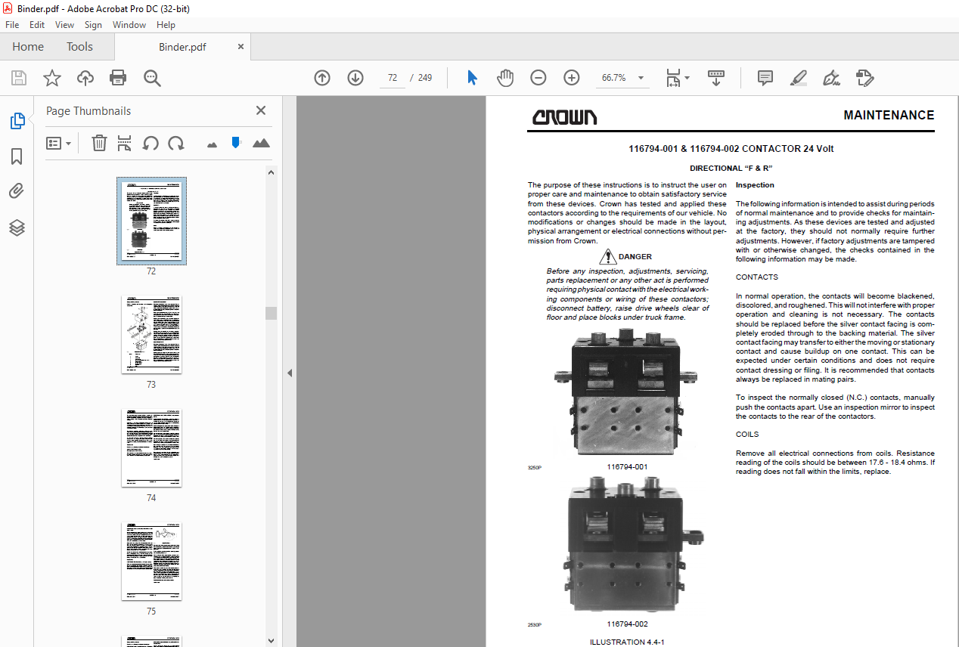Rotate page counterclockwise
The height and width of the screenshot is (647, 959).
[x=151, y=143]
